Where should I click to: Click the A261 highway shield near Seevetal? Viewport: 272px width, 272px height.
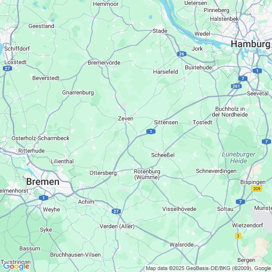pos(236,86)
